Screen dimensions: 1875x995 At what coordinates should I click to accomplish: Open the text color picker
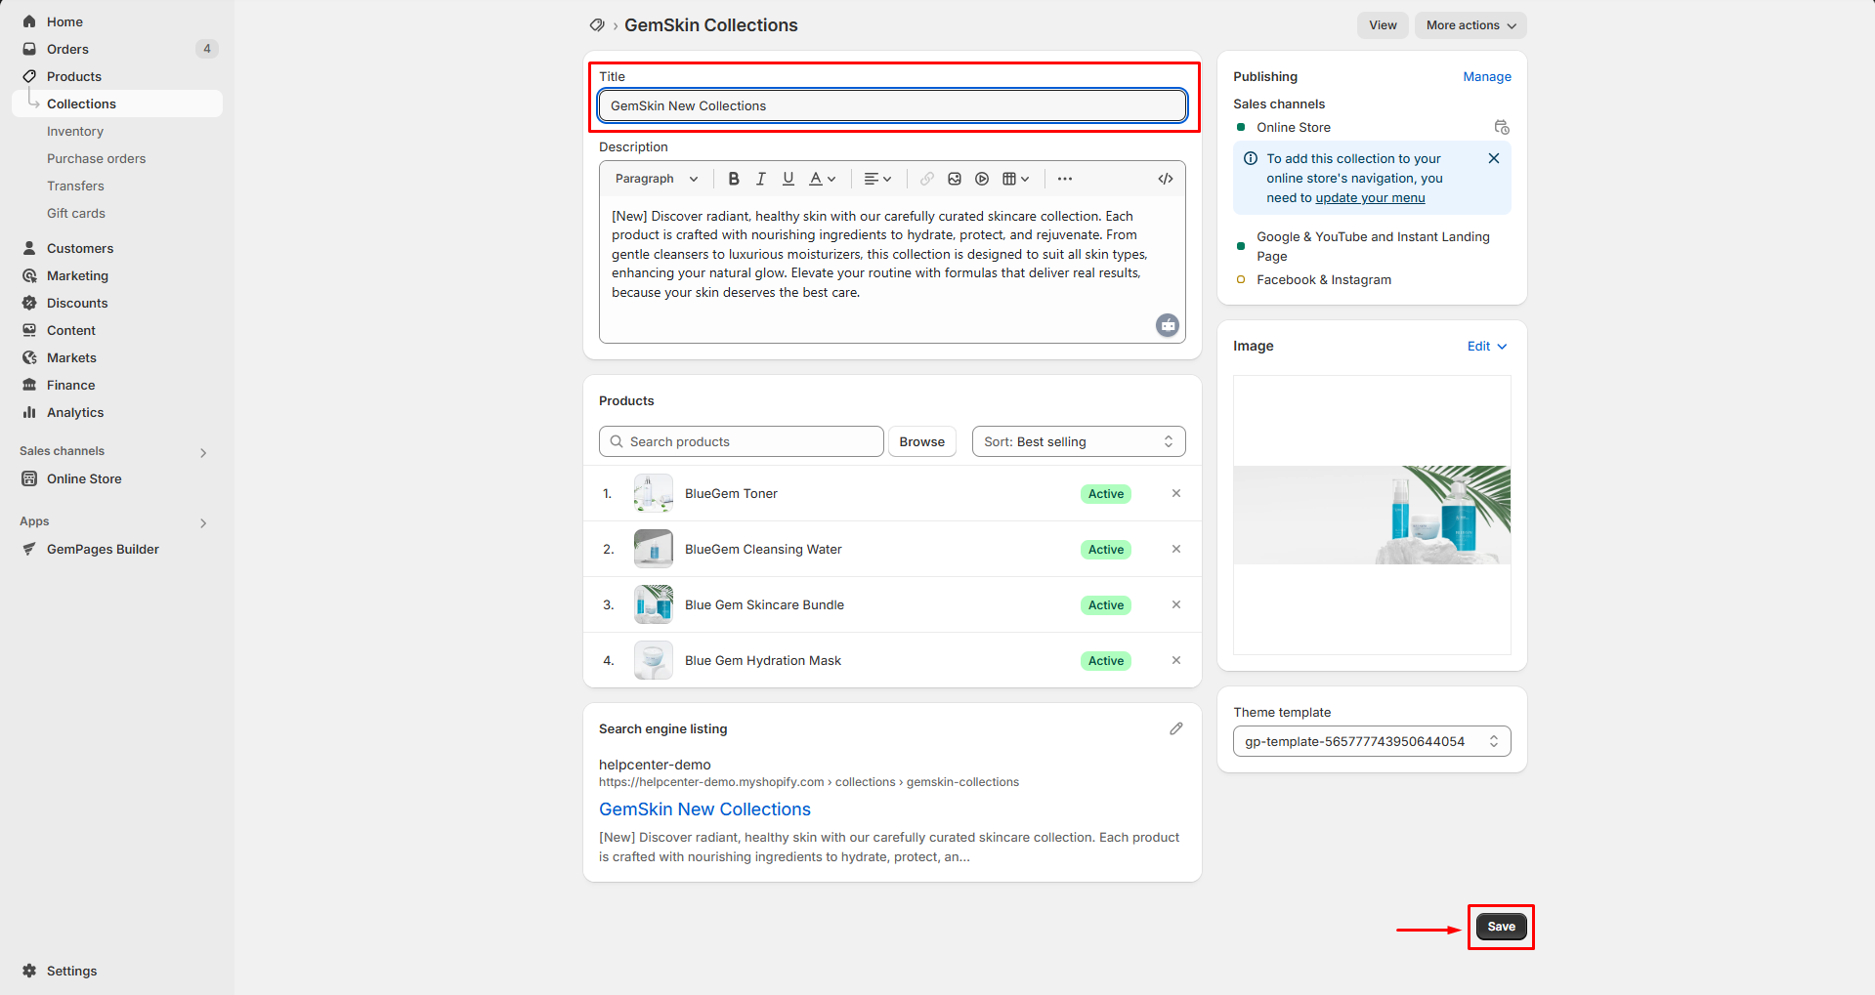tap(823, 179)
